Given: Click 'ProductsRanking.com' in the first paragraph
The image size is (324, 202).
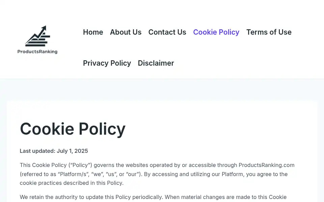Looking at the screenshot, I should tap(266, 165).
